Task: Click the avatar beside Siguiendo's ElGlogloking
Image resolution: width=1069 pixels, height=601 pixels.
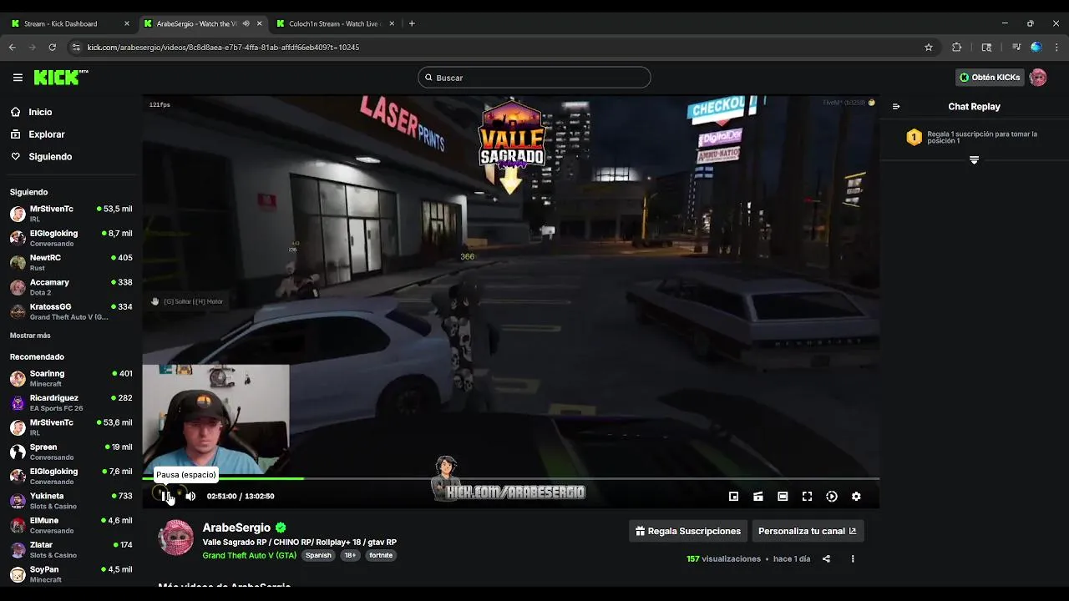Action: 18,238
